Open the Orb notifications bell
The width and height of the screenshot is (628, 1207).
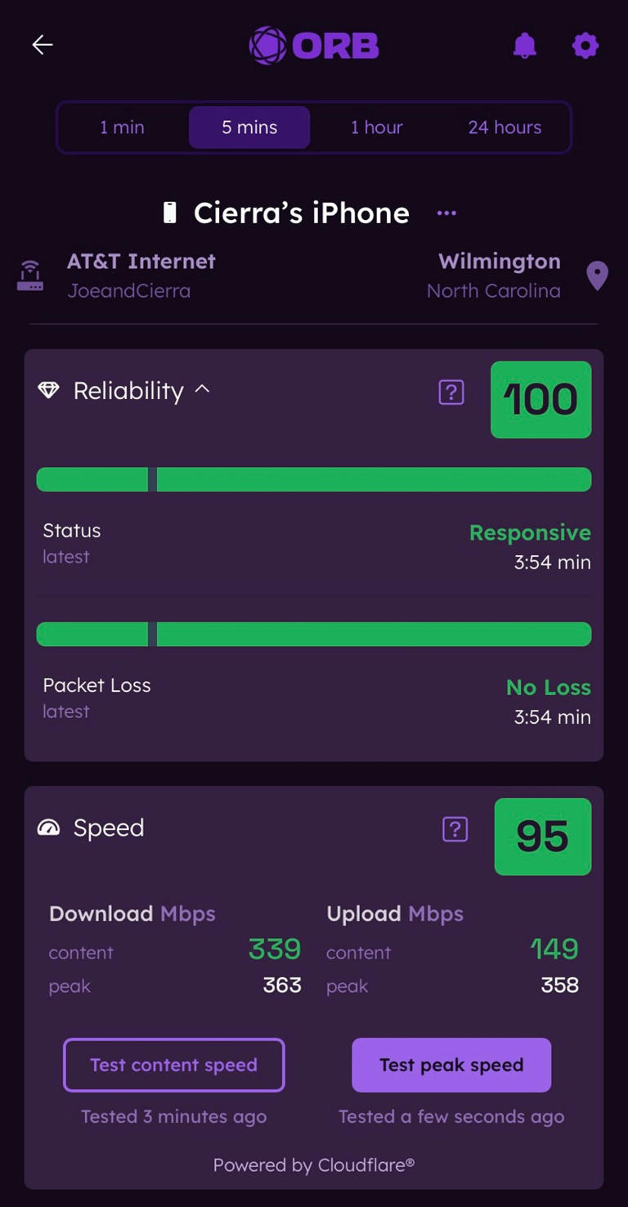coord(525,45)
